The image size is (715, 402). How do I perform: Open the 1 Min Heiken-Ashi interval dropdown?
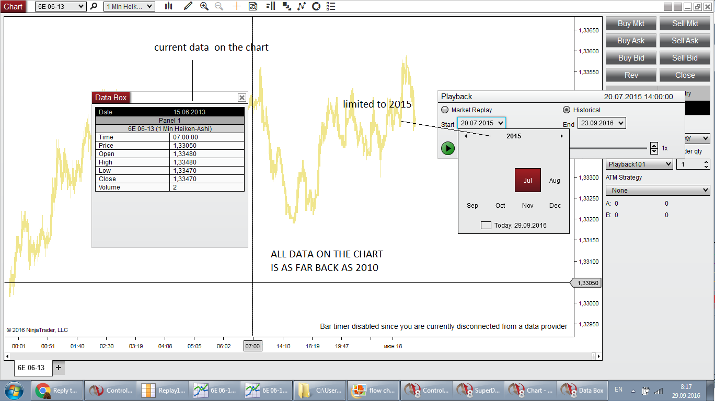[129, 6]
